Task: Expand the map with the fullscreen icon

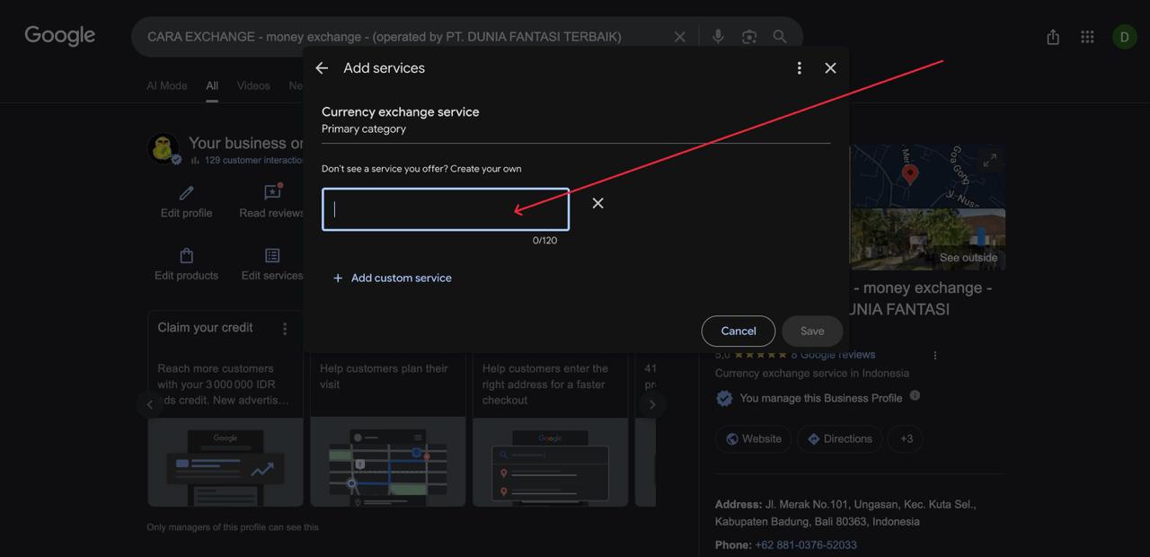Action: coord(989,161)
